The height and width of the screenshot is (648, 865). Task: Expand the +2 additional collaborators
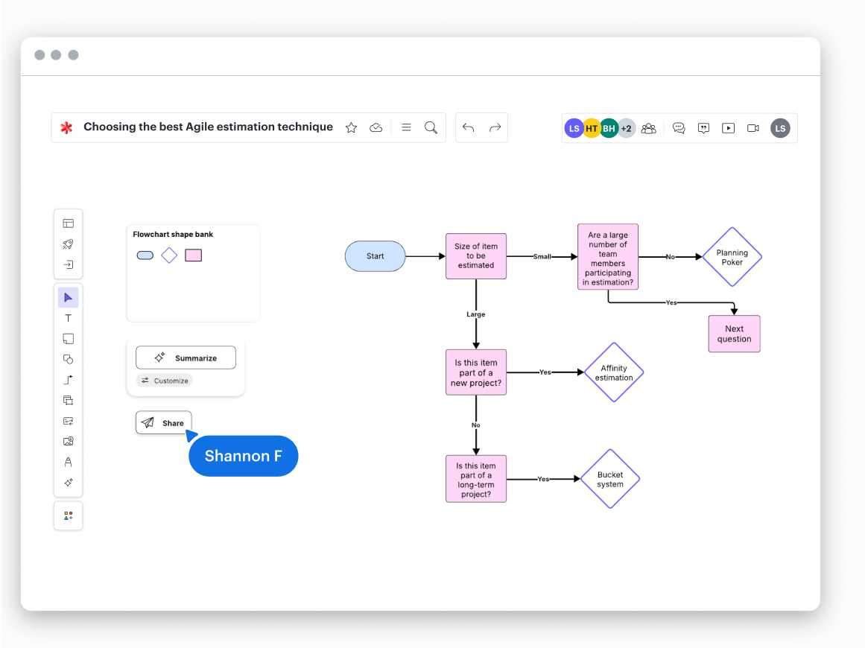[x=627, y=128]
